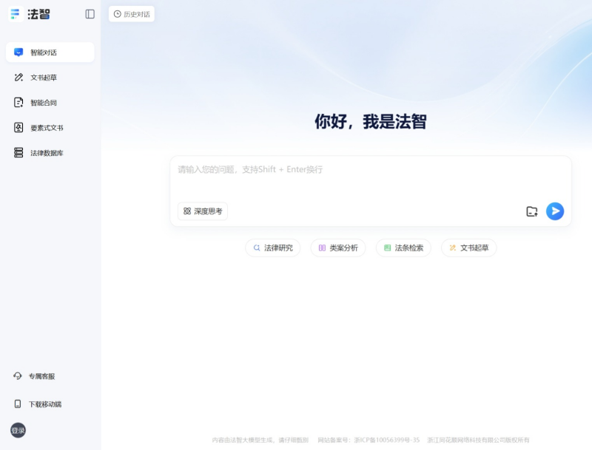Viewport: 592px width, 450px height.
Task: Click the 法律数据库 database icon
Action: (x=18, y=153)
